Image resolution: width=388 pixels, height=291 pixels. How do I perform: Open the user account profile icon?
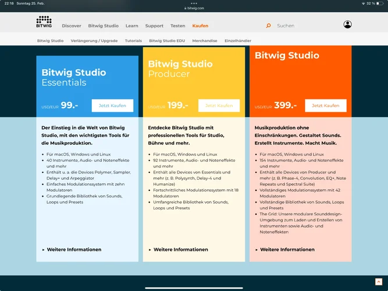(347, 24)
